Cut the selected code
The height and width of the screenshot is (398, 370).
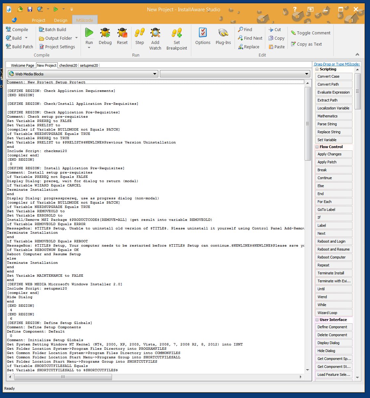click(275, 29)
